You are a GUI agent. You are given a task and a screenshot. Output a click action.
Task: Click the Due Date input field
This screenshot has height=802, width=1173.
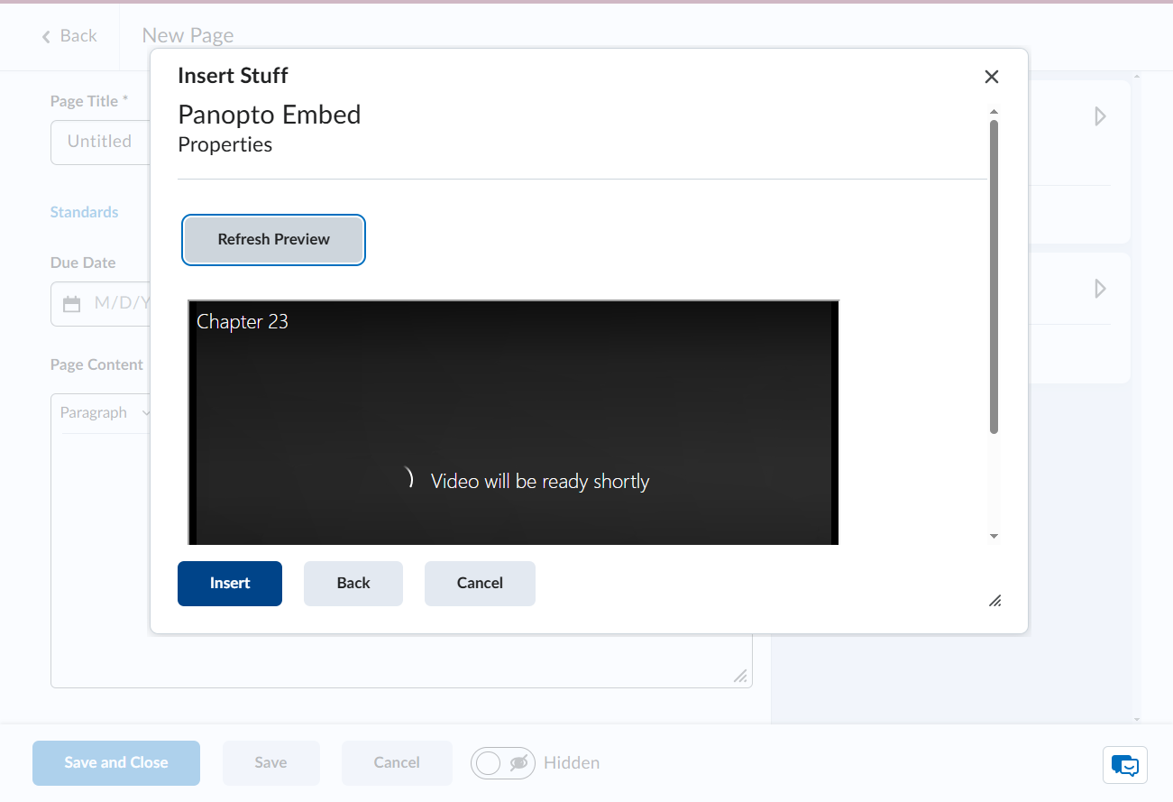[x=100, y=303]
